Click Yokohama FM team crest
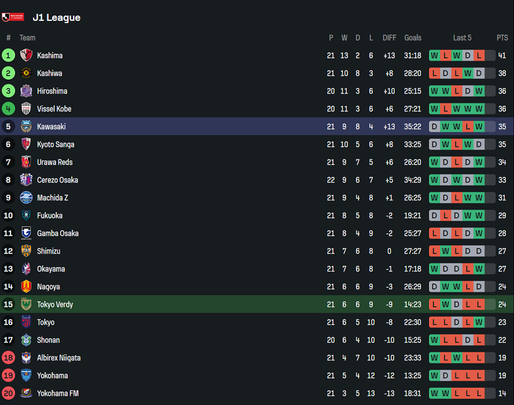The height and width of the screenshot is (405, 514). pos(26,393)
